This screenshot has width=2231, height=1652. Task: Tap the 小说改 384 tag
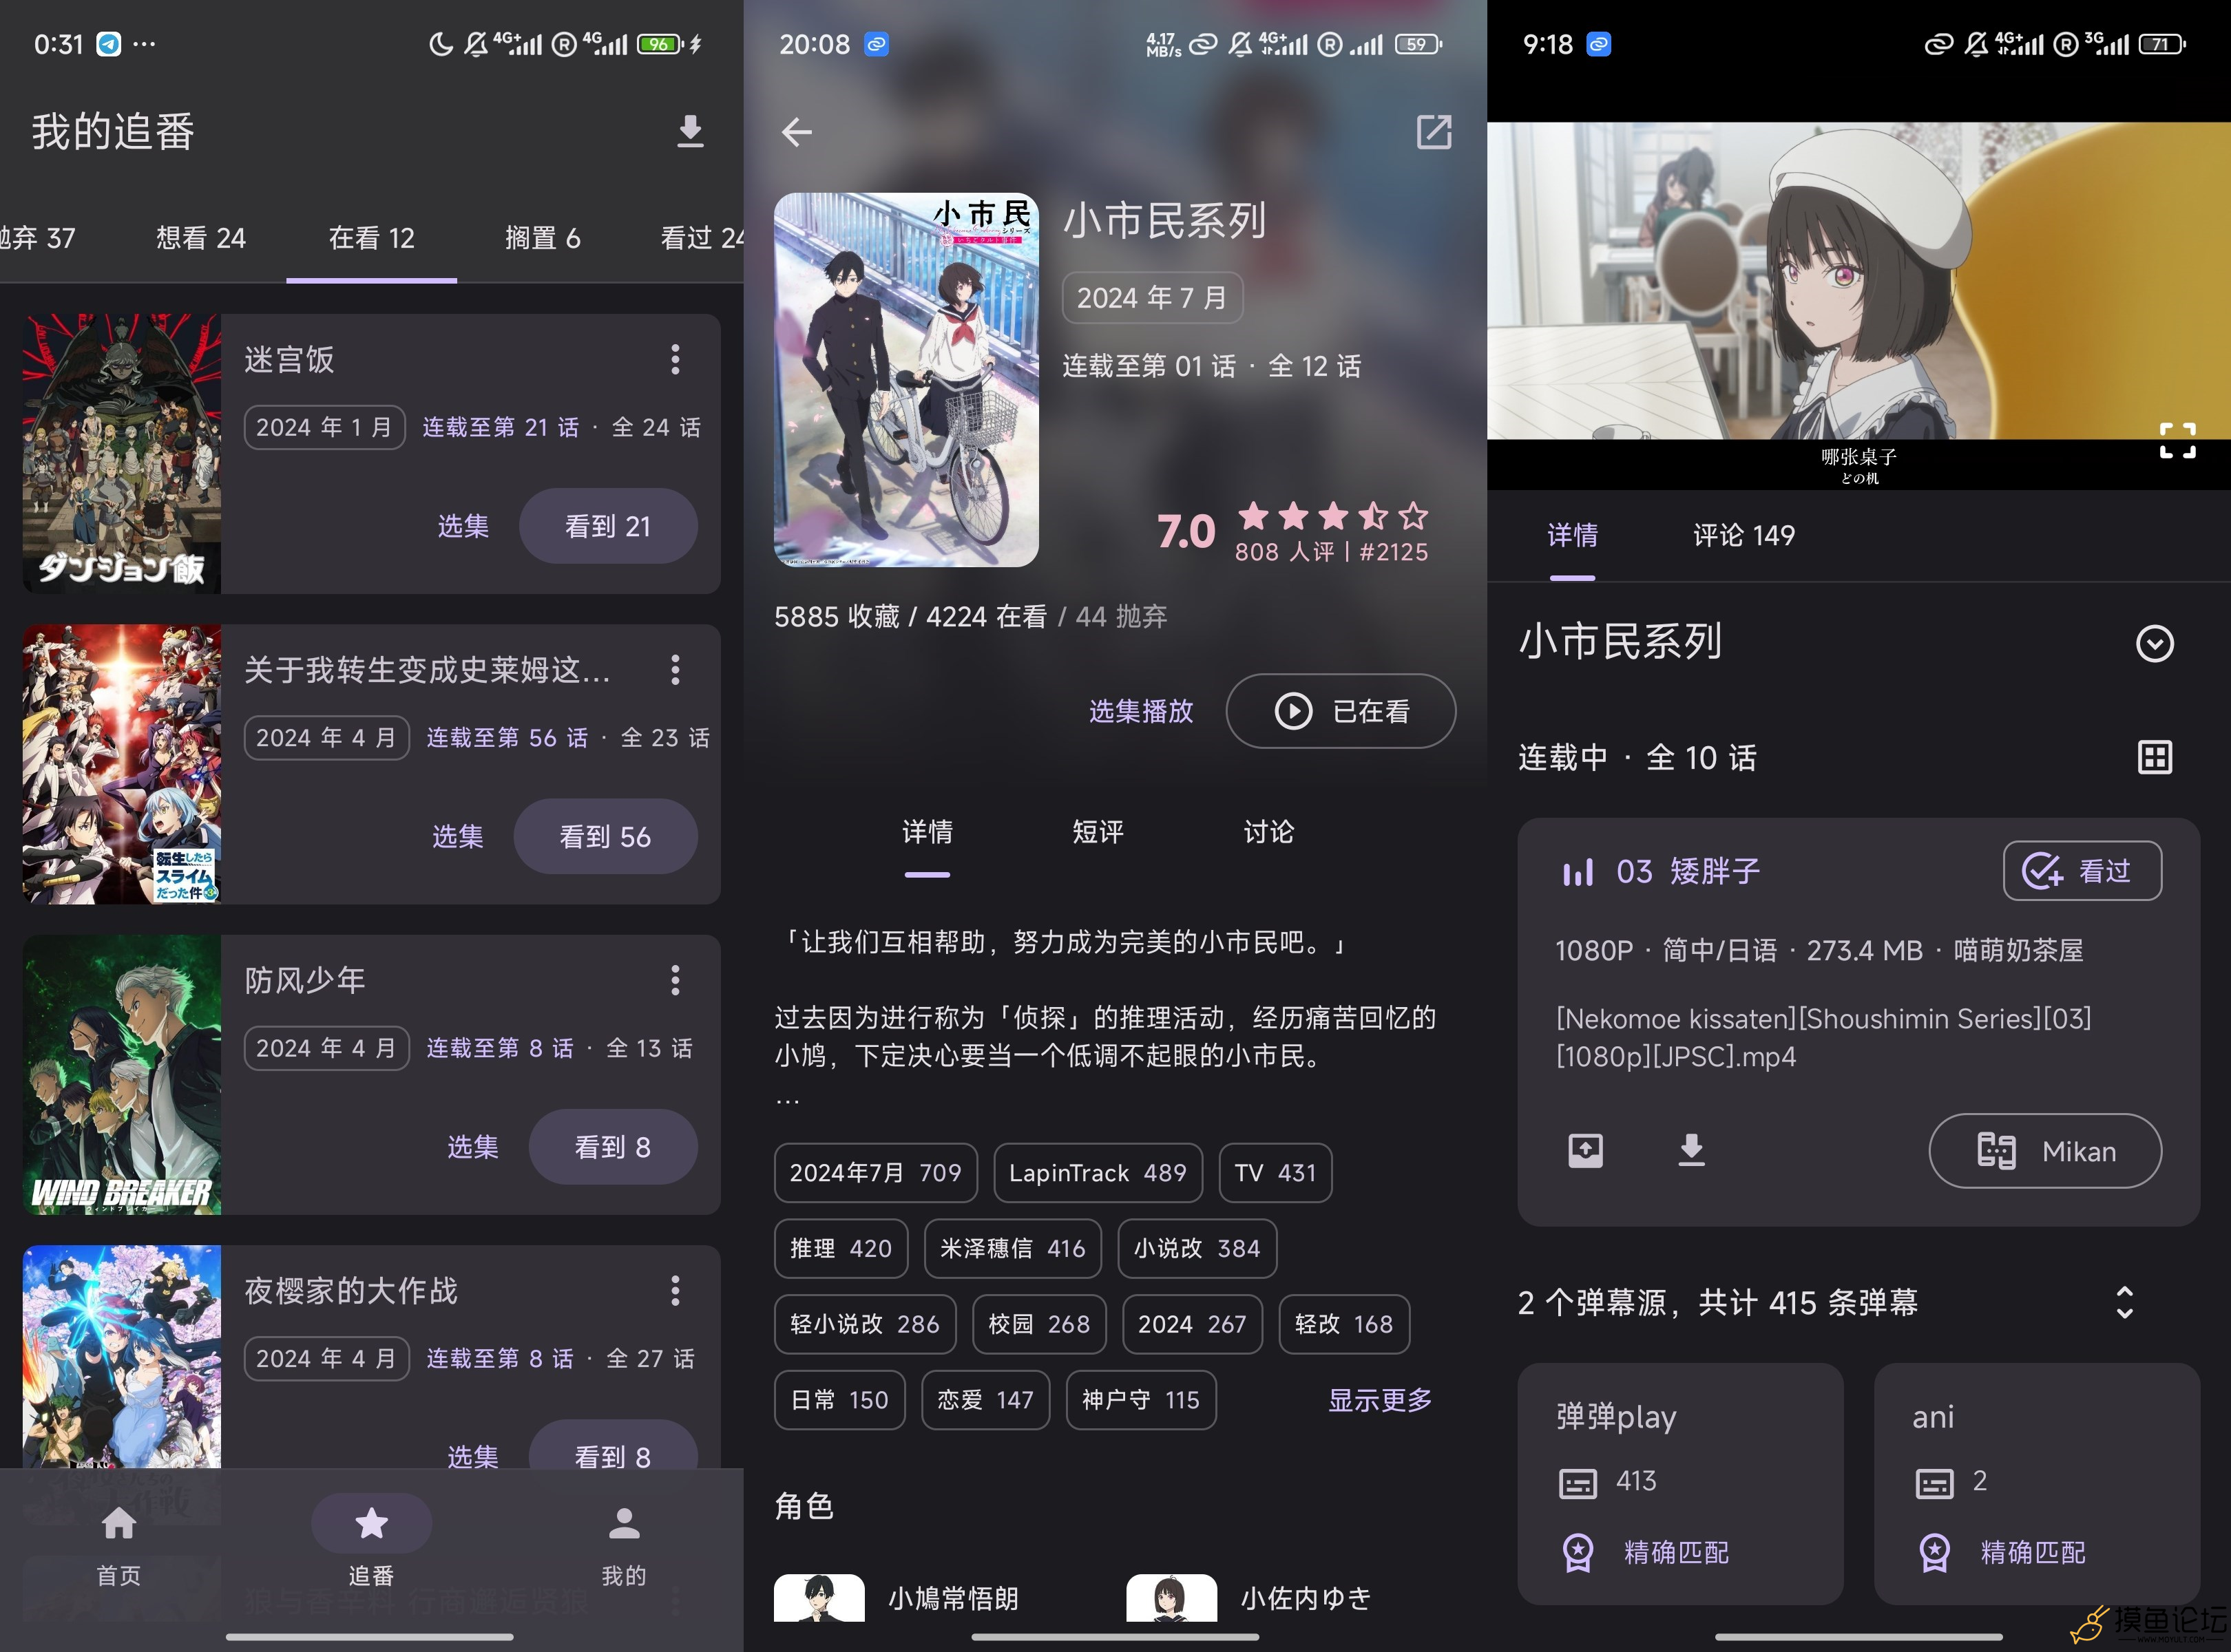1197,1248
